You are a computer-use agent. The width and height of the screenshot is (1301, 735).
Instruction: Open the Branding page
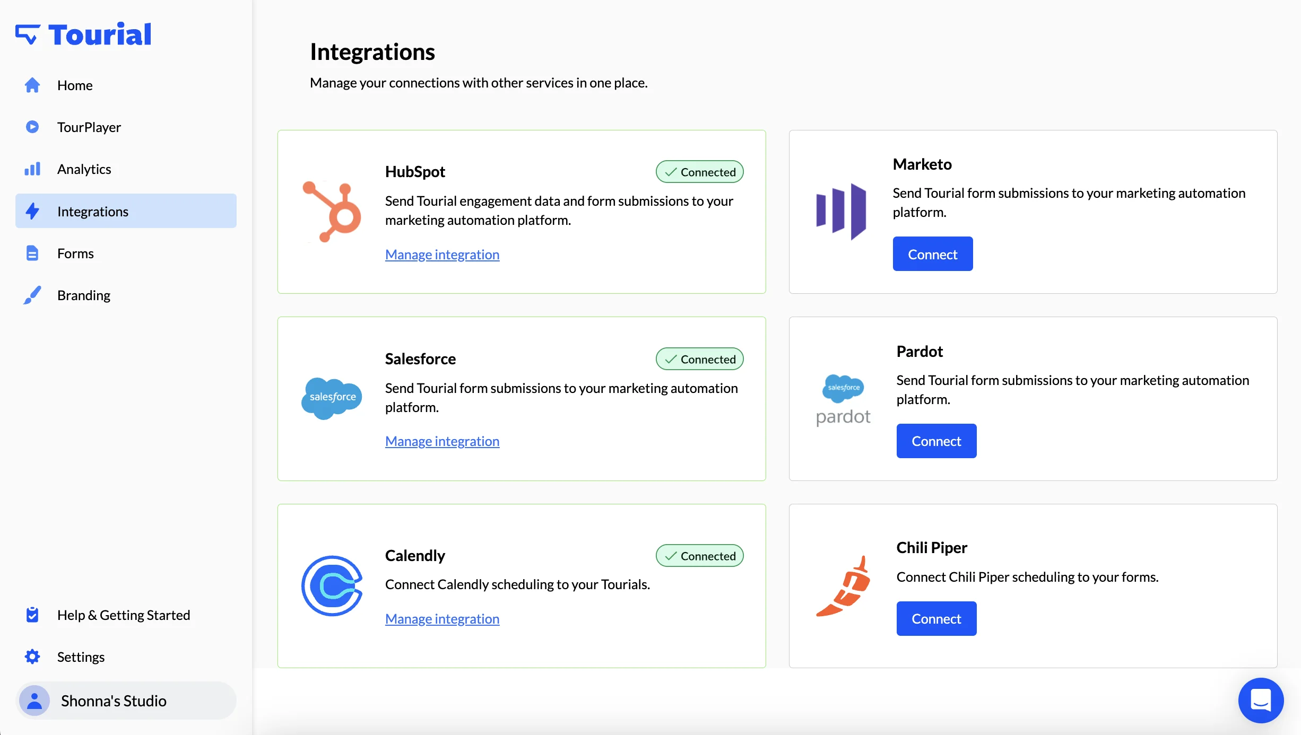[126, 295]
